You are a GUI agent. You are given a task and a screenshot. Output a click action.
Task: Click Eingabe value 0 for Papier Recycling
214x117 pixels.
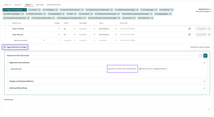pyautogui.click(x=59, y=35)
